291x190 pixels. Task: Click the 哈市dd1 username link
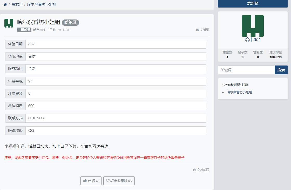click(x=39, y=30)
